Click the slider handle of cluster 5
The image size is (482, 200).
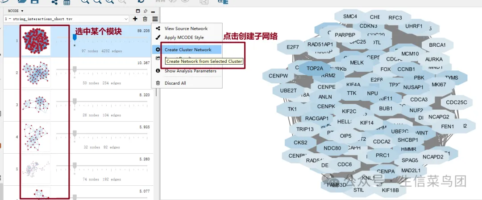click(75, 166)
